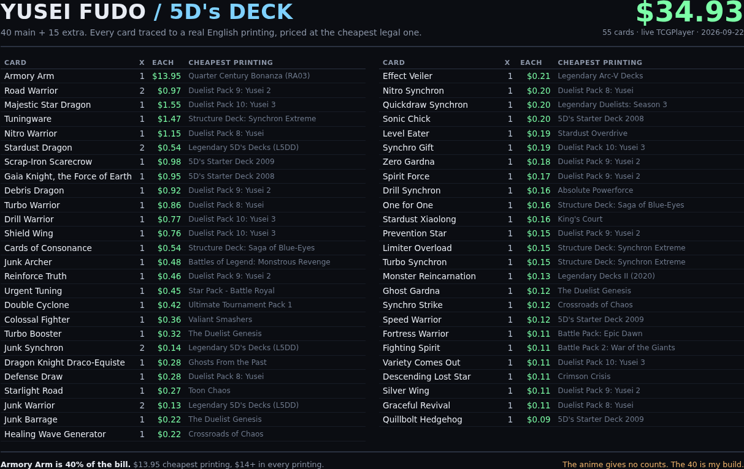Click Quarter Century Bonanza (RA03) printing

tap(249, 76)
